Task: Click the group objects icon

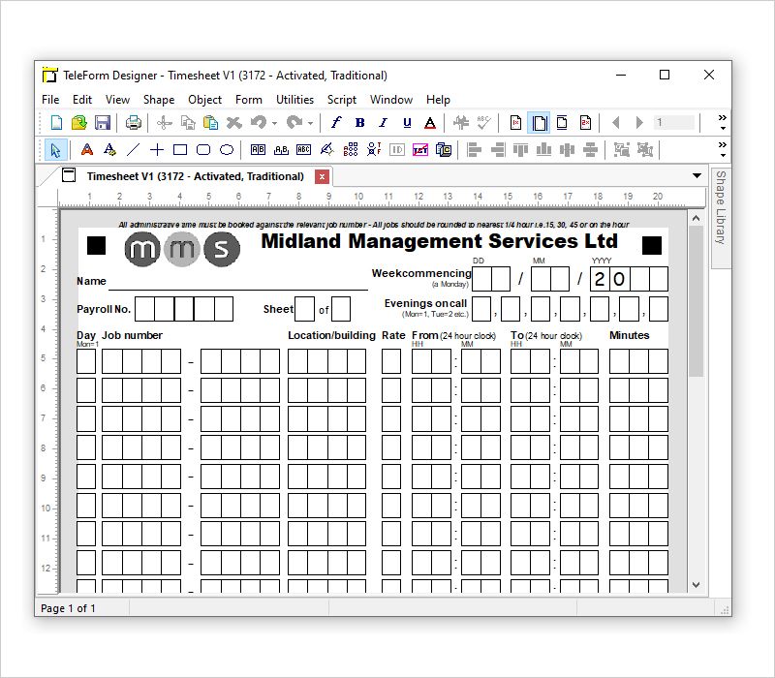Action: coord(621,149)
